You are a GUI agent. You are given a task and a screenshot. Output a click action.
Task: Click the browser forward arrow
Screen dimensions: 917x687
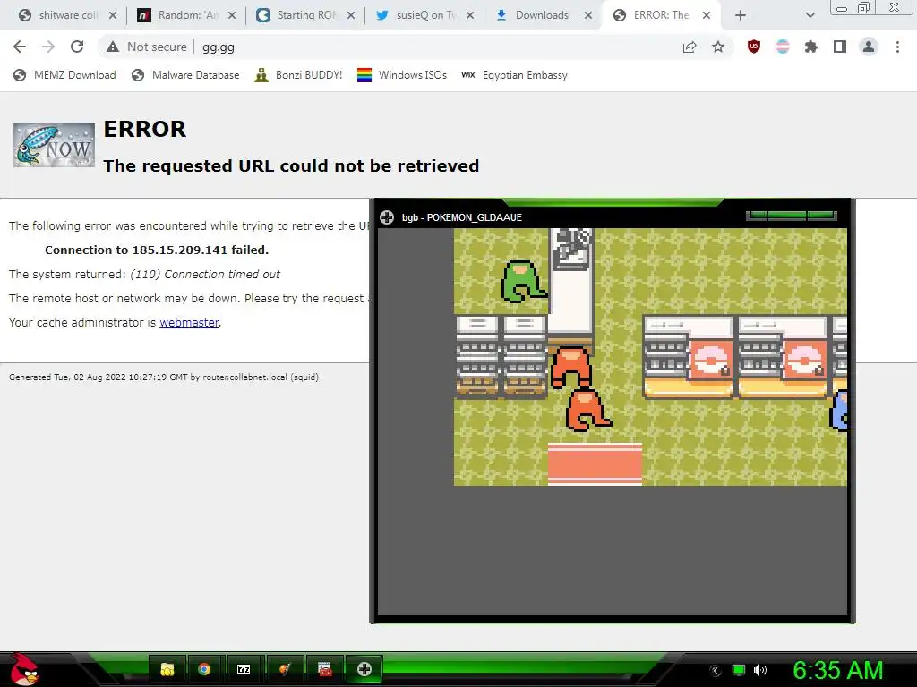point(48,47)
